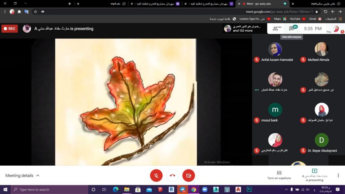Click the Photoshop icon in the taskbar
Screen dimensions: 345x194
click(x=249, y=189)
